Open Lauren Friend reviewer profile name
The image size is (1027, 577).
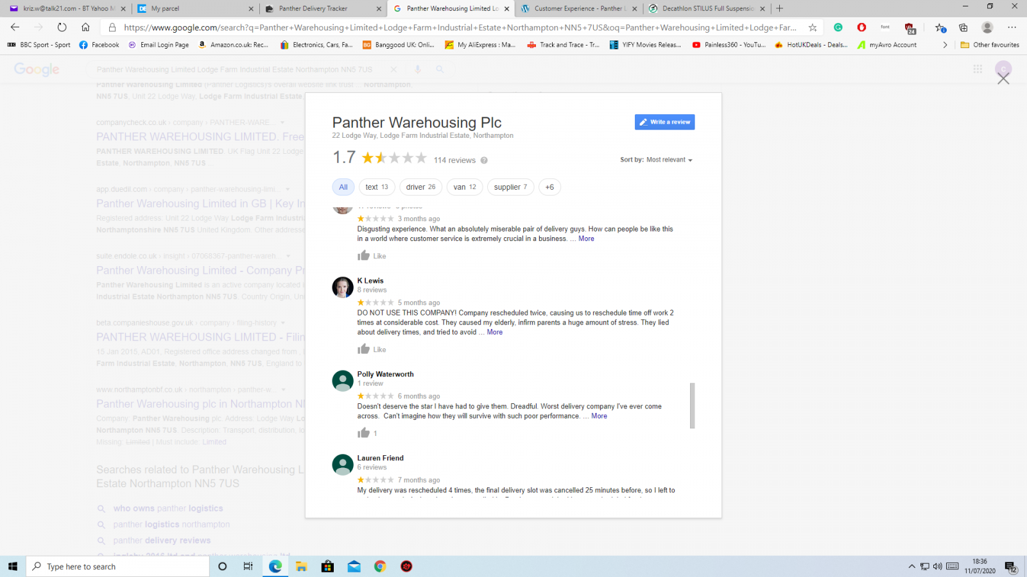[380, 458]
